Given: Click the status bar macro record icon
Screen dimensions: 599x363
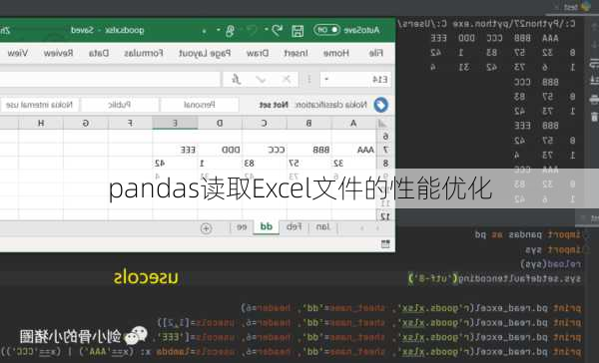Looking at the screenshot, I should [385, 244].
